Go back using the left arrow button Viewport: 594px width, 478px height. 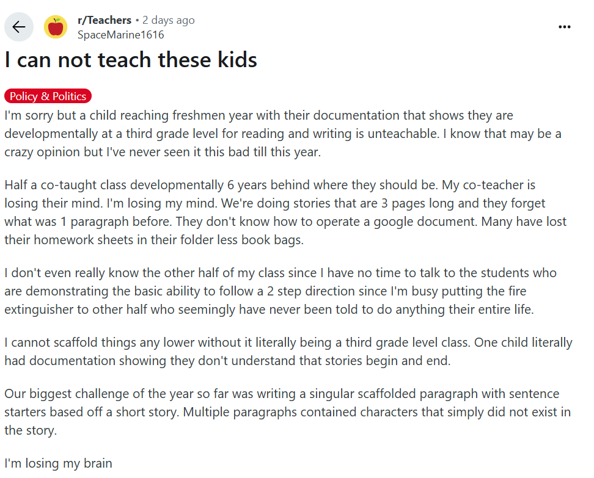[18, 27]
